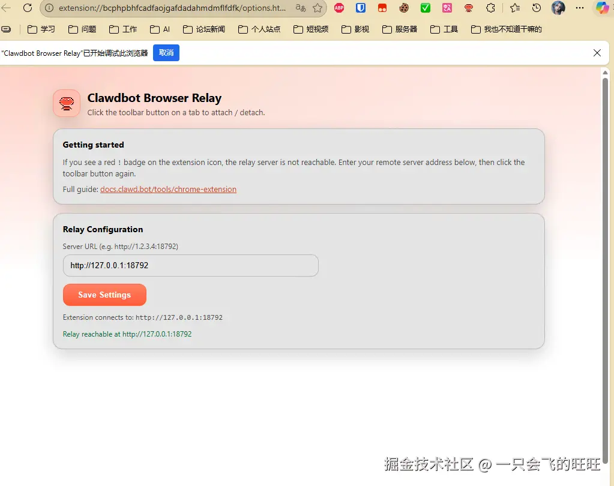614x486 pixels.
Task: Open the 工作 bookmark folder
Action: coord(123,29)
